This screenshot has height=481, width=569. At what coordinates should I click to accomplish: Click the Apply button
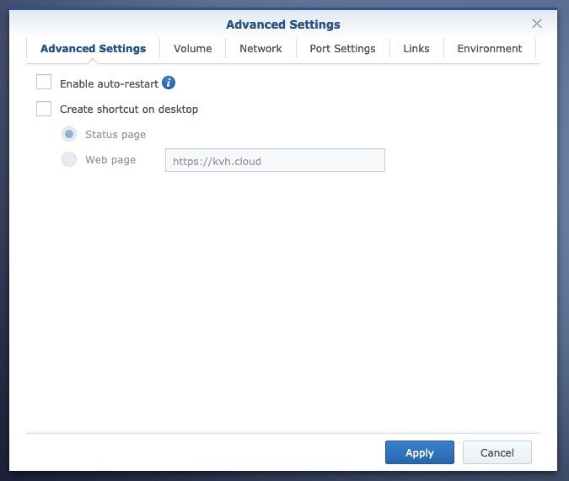[x=420, y=452]
